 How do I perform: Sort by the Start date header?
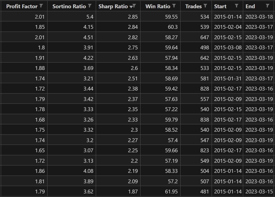point(220,6)
